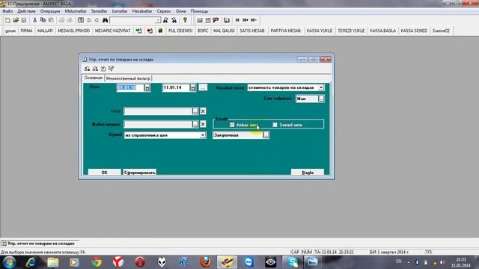Open the Действия menu
This screenshot has width=479, height=269.
click(26, 11)
